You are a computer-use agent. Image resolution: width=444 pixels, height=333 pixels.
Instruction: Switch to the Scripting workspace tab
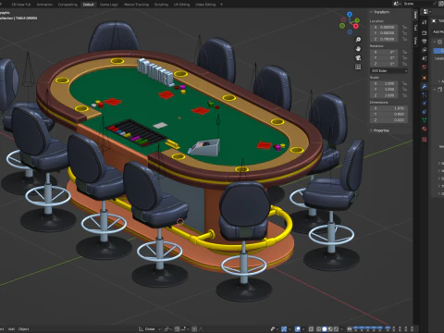click(x=161, y=5)
